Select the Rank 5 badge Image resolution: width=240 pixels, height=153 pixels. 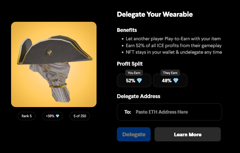(27, 116)
